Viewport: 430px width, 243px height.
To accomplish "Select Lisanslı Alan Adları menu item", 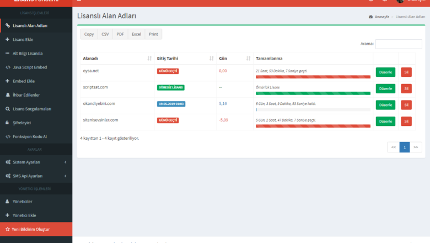I will coord(30,25).
